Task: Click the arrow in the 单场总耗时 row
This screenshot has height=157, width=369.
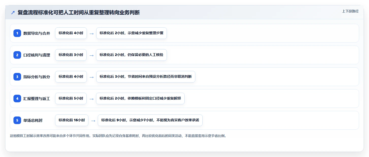Action: tap(93, 121)
